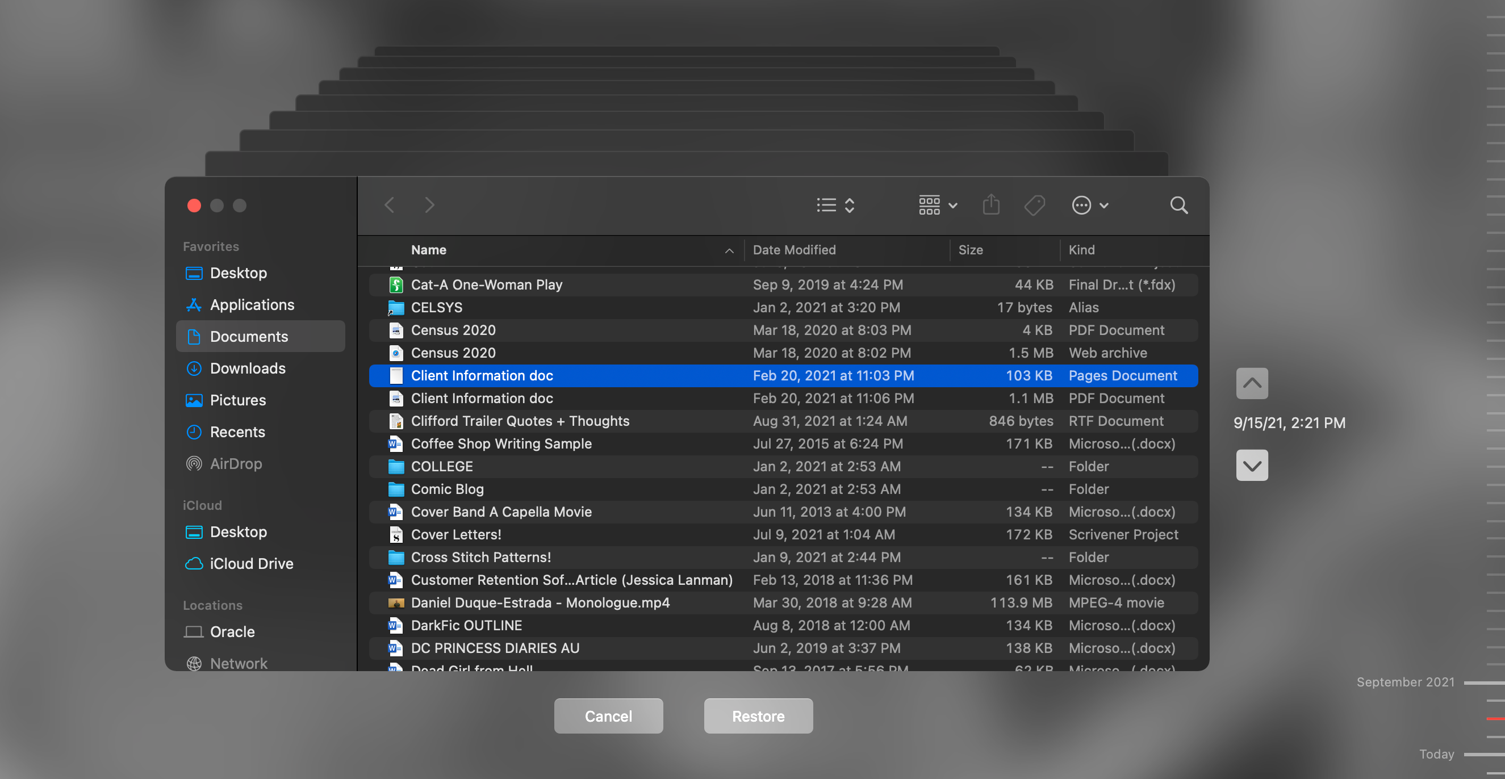Viewport: 1505px width, 779px height.
Task: Select Documents in the Favorites list
Action: (248, 336)
